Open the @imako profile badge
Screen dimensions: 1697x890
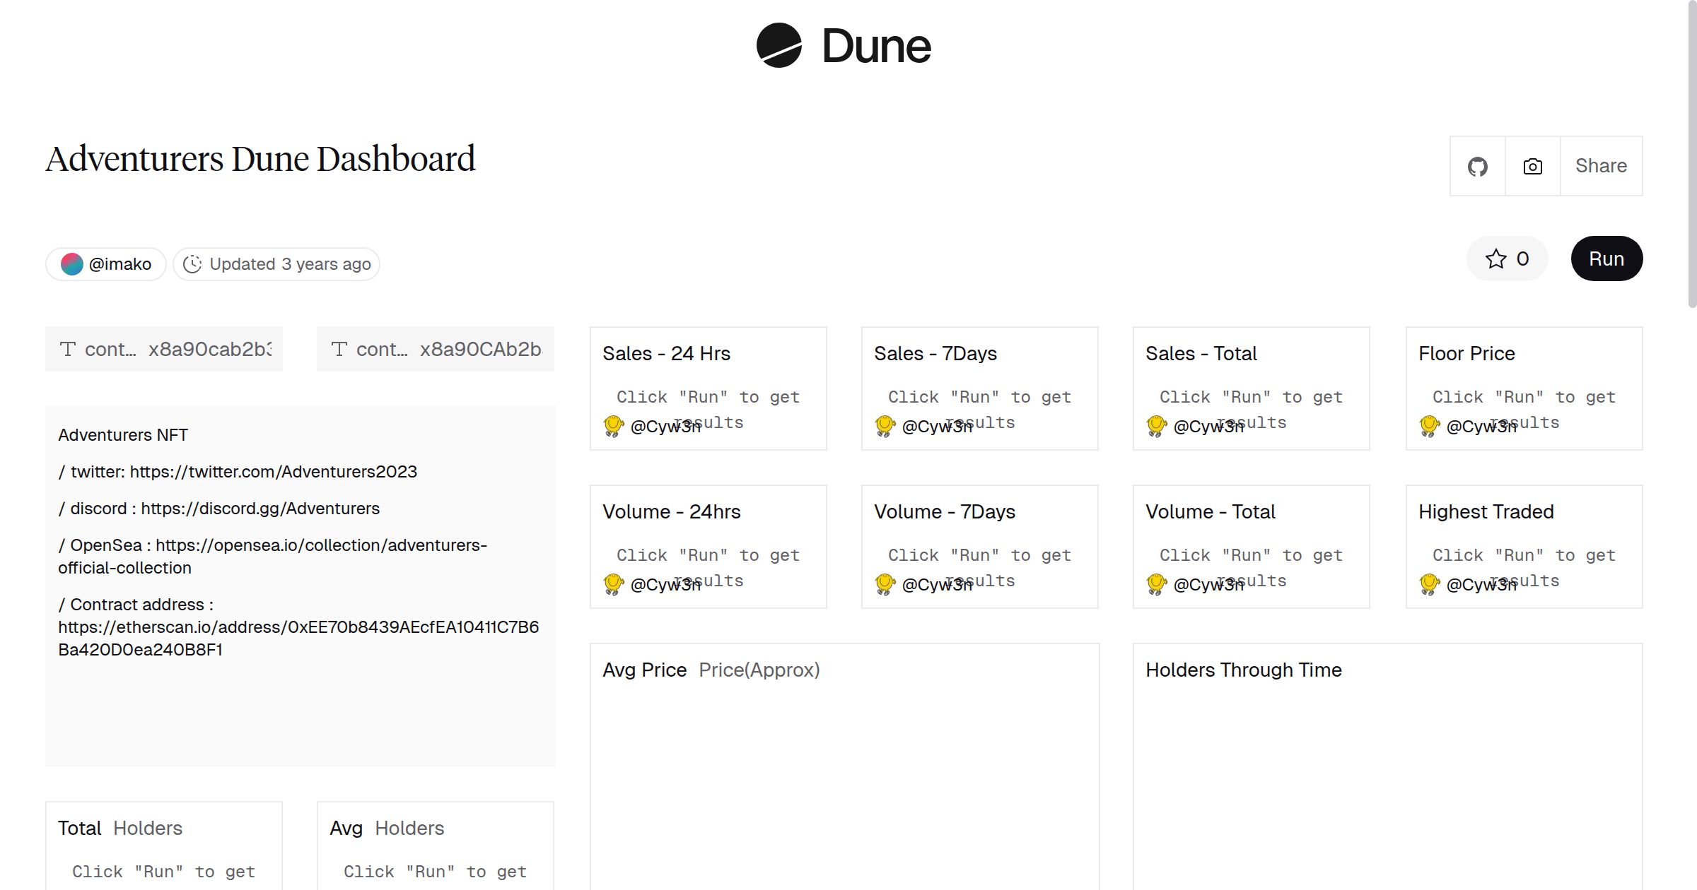coord(105,263)
